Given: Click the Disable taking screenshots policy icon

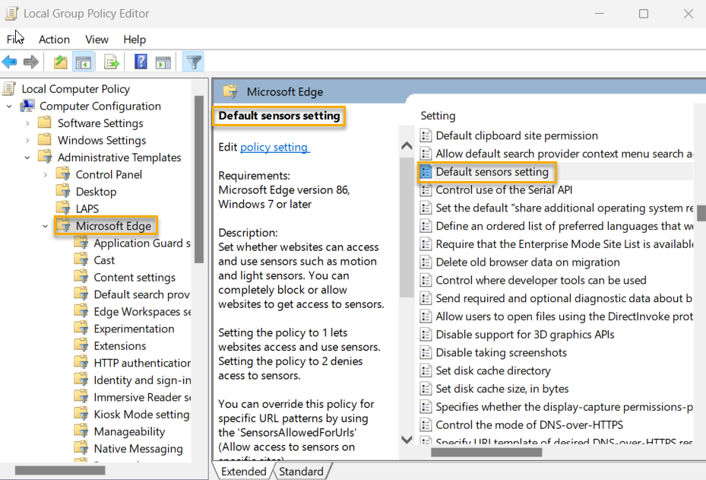Looking at the screenshot, I should coord(426,352).
